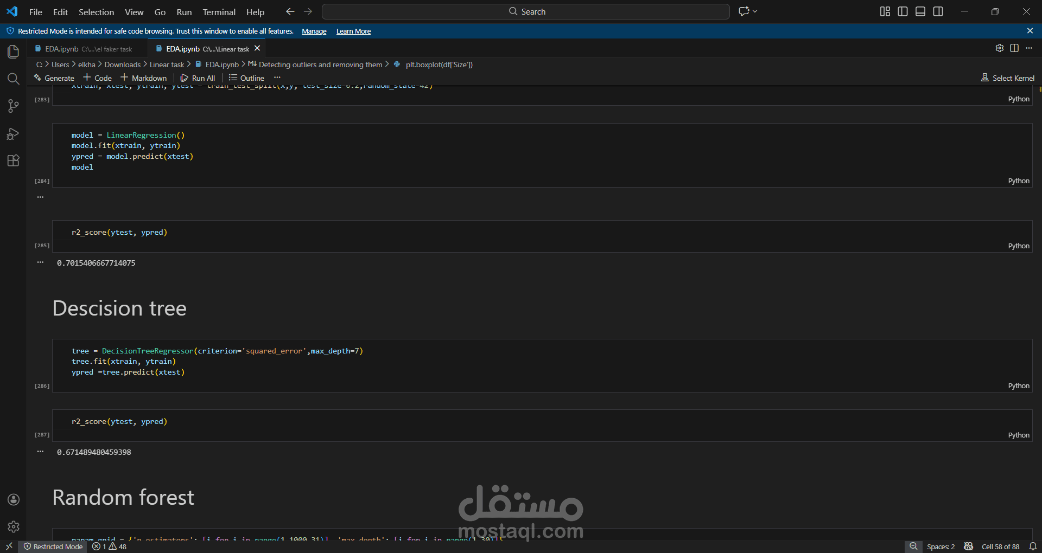Dismiss the Restricted Mode banner
This screenshot has width=1042, height=553.
[x=1030, y=31]
